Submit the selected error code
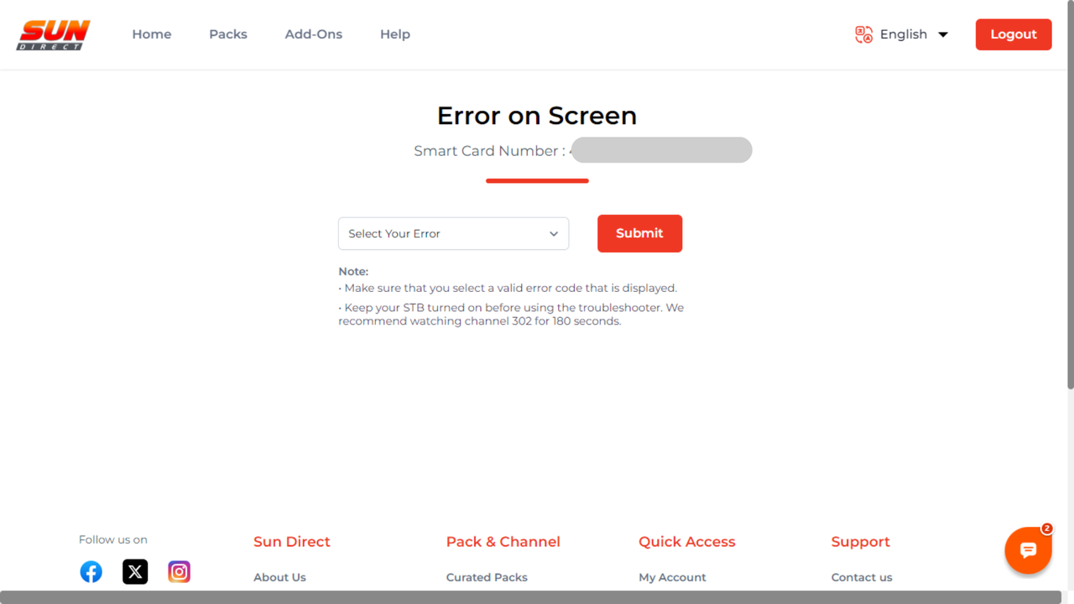Viewport: 1074px width, 604px height. coord(639,233)
